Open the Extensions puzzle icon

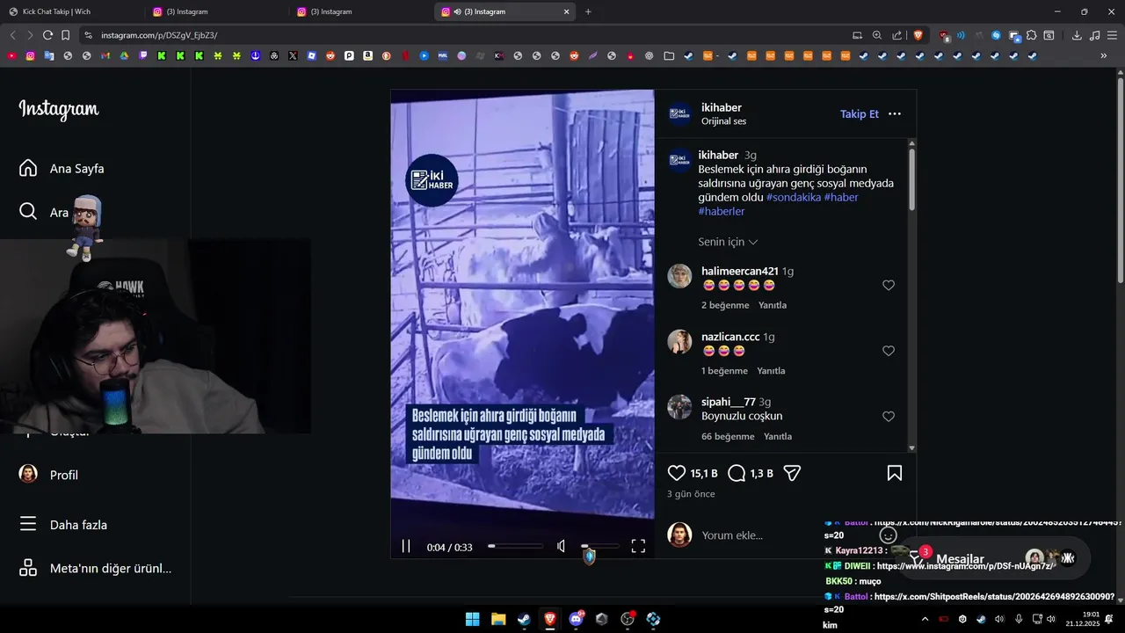(1031, 35)
